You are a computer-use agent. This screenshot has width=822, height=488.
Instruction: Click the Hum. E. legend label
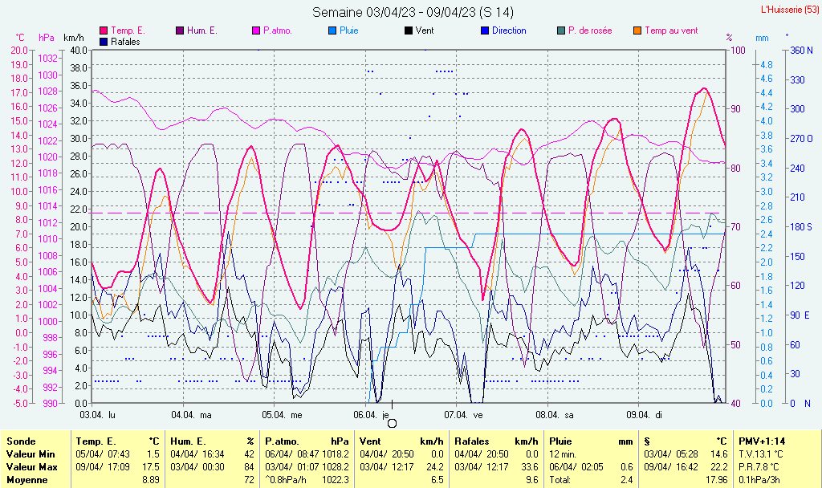[201, 31]
